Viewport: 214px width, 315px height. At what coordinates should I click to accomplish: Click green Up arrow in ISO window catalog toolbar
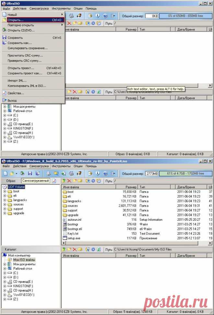[x=64, y=249]
